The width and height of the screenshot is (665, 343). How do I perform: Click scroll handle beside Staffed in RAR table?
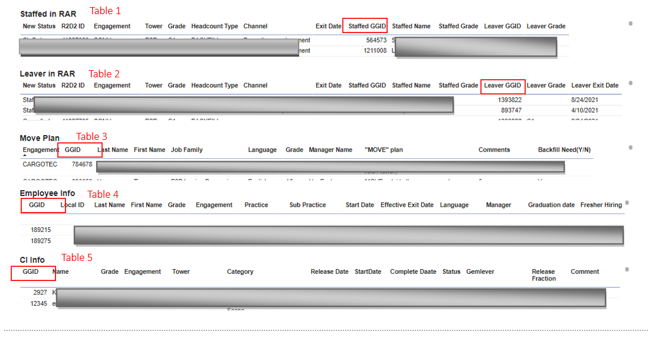(631, 24)
